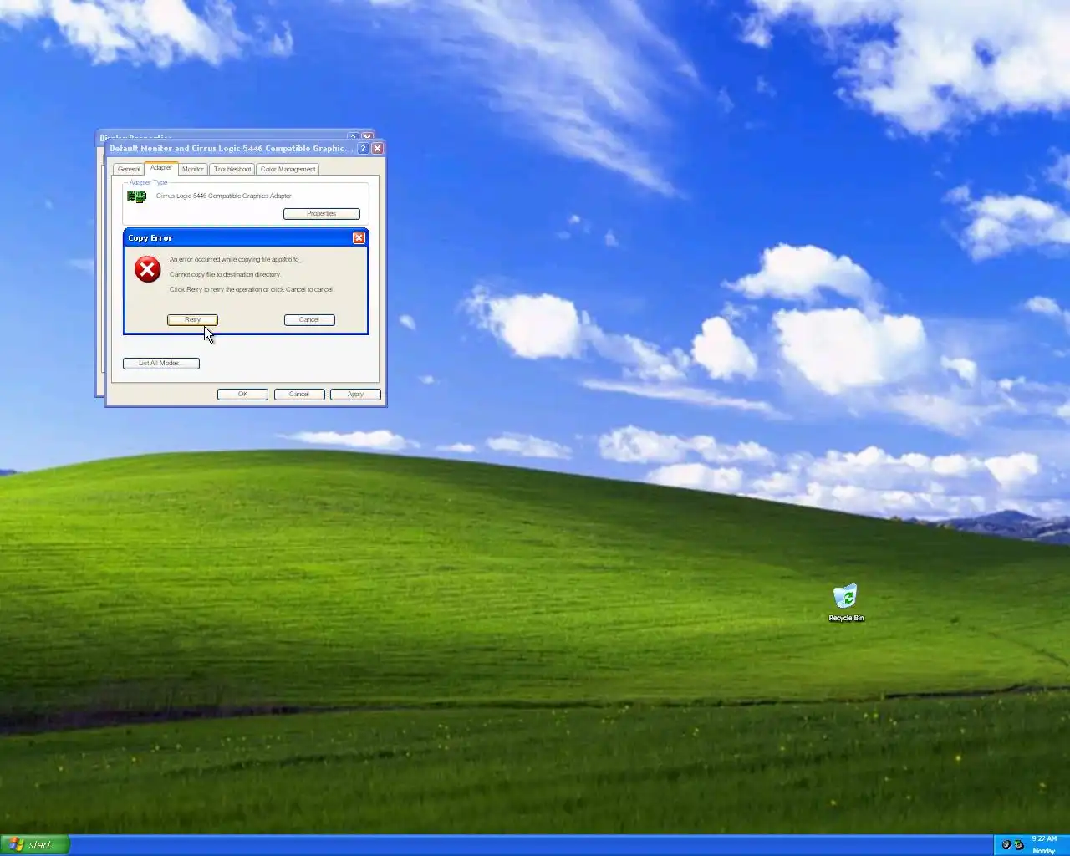Cancel the Copy Error dialog
Screen dimensions: 1070x856
309,319
